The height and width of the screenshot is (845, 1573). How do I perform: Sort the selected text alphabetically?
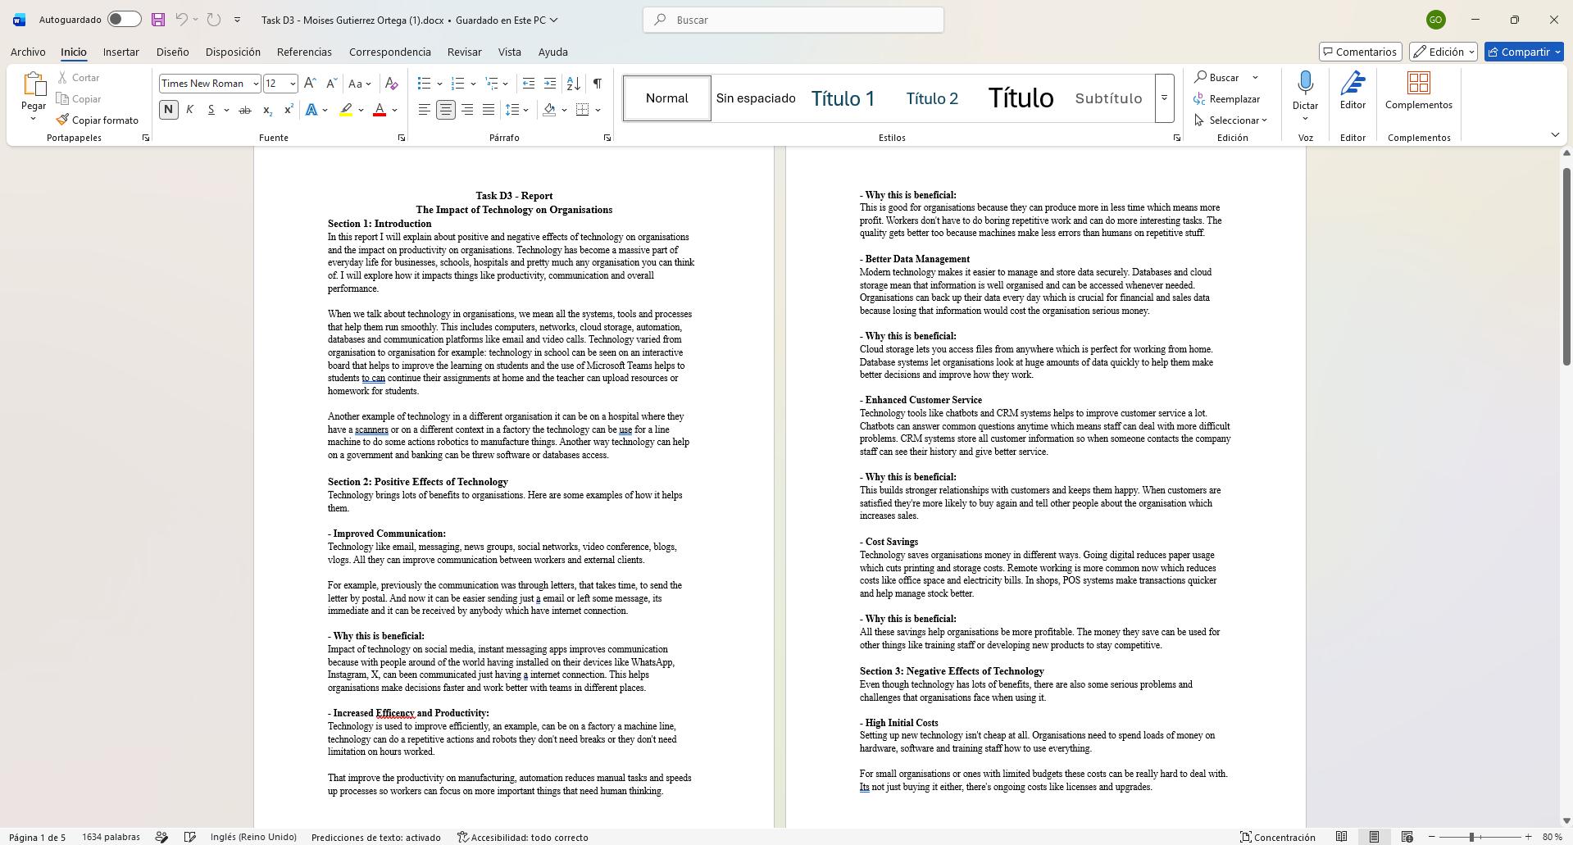point(574,84)
